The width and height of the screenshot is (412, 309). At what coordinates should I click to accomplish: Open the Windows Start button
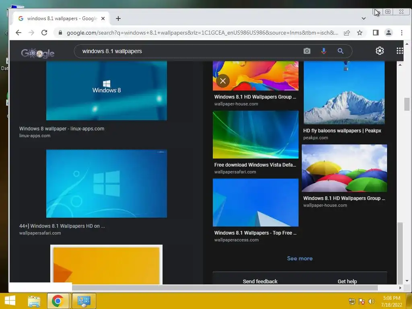pos(10,301)
